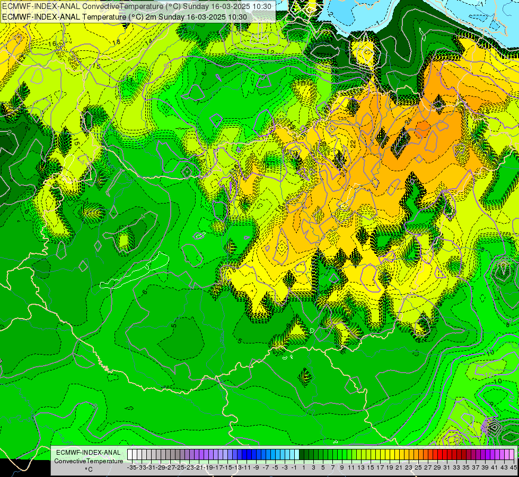
Task: Click the '12' contour label near the map top
Action: (270, 52)
